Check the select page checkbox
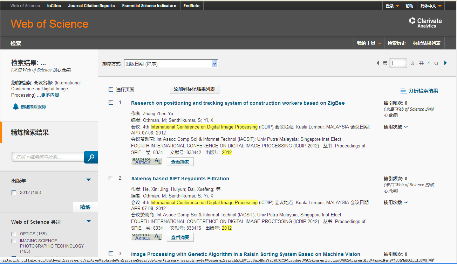 tap(111, 90)
